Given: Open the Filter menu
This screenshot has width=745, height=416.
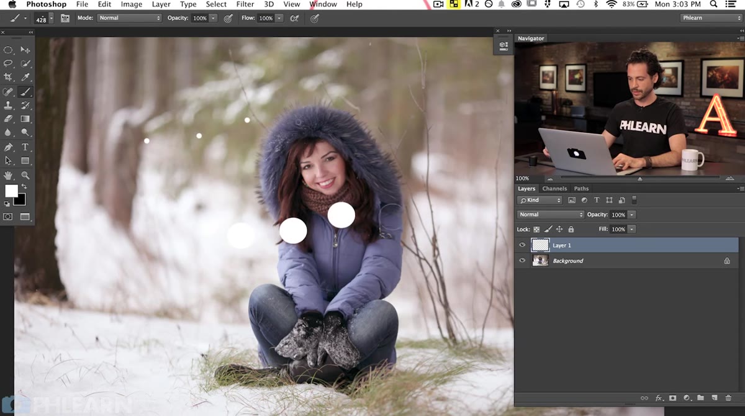Looking at the screenshot, I should 245,4.
